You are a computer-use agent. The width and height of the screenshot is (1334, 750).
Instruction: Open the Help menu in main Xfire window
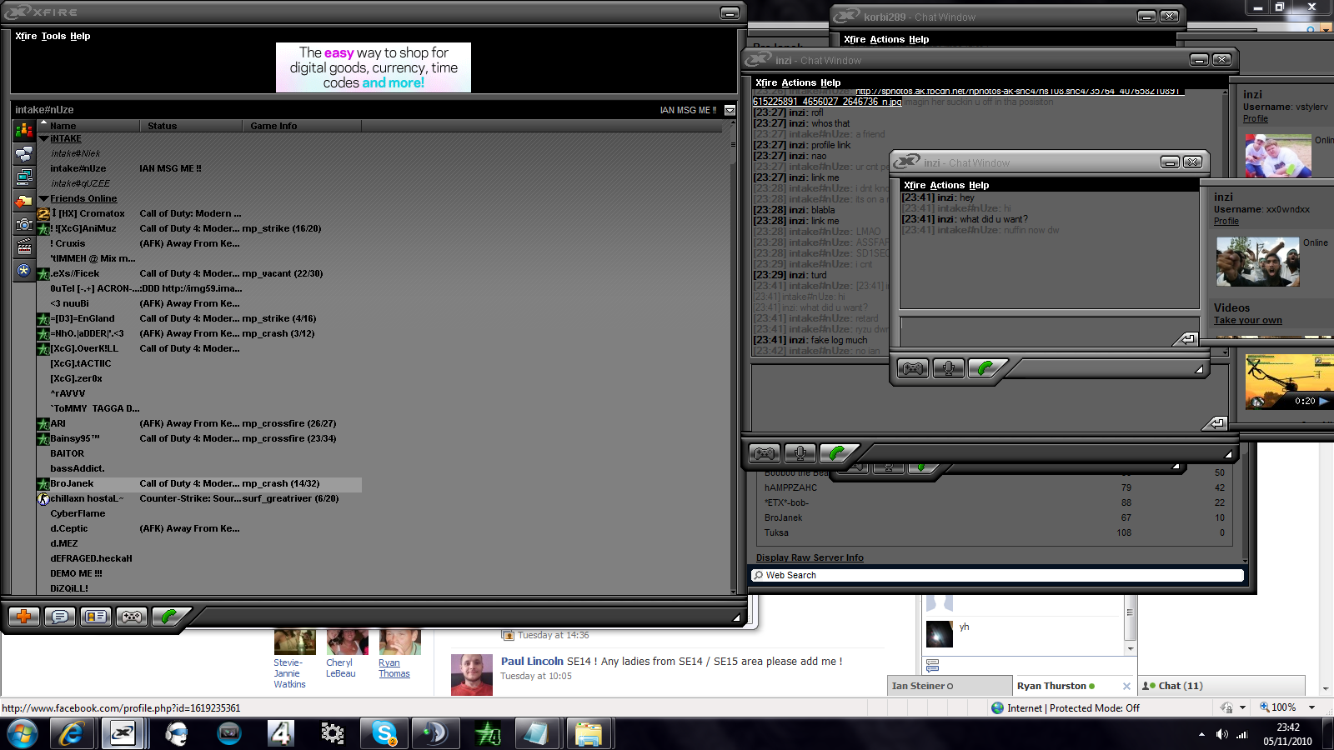point(80,36)
